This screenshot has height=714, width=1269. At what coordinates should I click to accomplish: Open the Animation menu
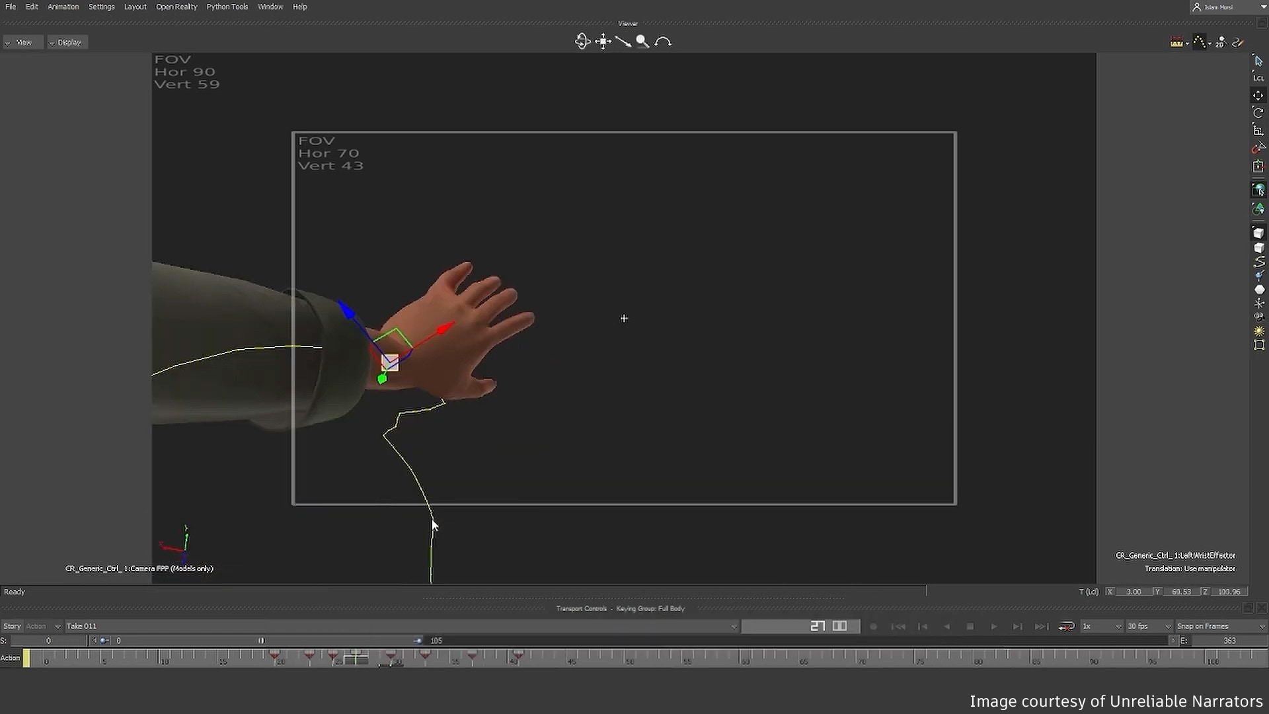(x=63, y=7)
